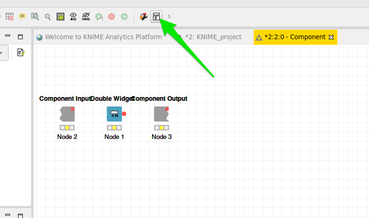Image resolution: width=369 pixels, height=218 pixels.
Task: Click red output port of Double Widget
Action: pyautogui.click(x=124, y=113)
